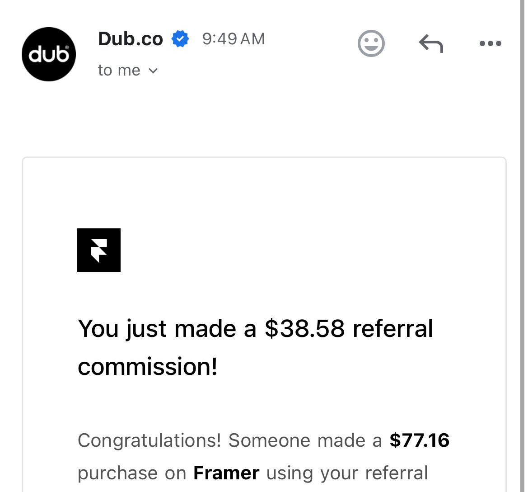Open the emoji reaction smiley icon
The height and width of the screenshot is (492, 528).
pos(371,43)
